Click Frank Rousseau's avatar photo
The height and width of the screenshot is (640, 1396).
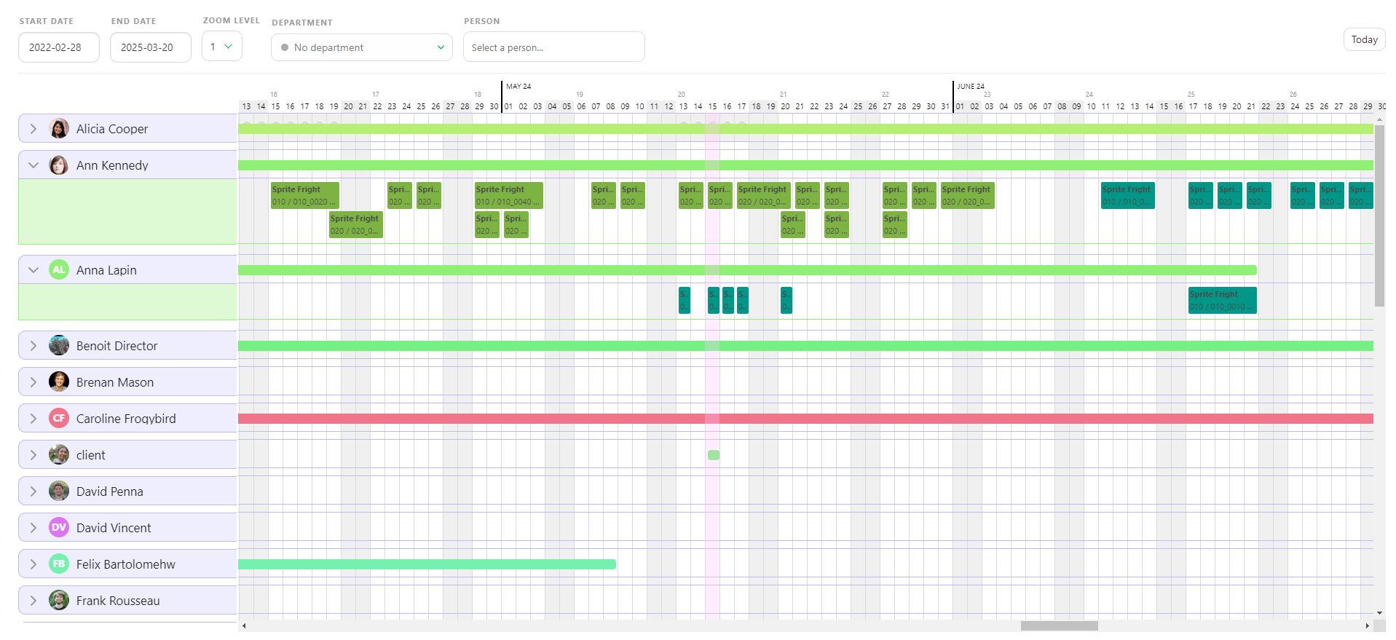click(x=59, y=600)
